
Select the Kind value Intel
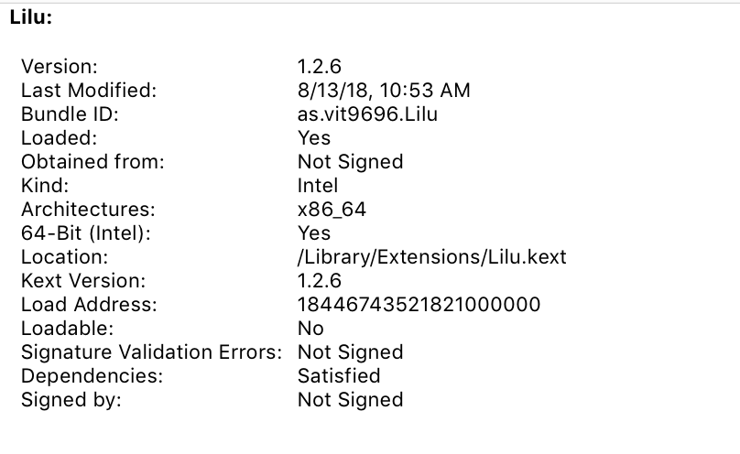coord(317,185)
